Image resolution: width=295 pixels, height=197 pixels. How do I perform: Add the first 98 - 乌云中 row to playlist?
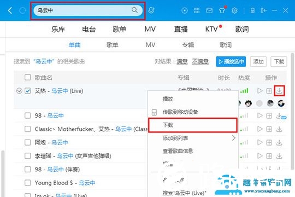[269, 115]
